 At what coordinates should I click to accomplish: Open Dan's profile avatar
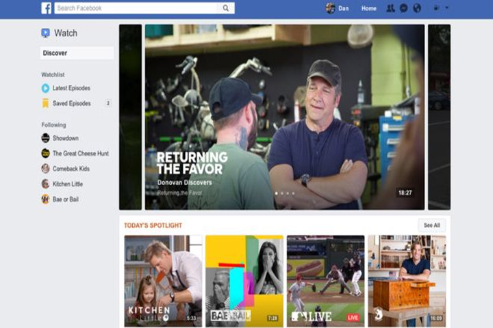330,8
